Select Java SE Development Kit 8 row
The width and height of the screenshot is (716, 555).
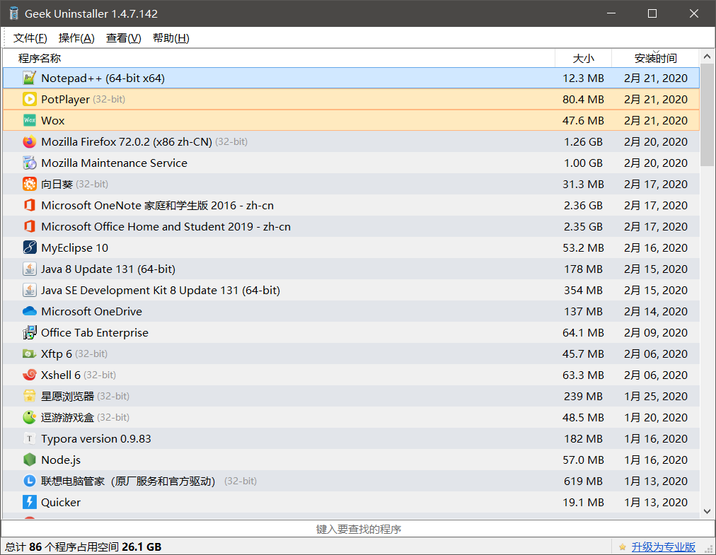tap(351, 291)
